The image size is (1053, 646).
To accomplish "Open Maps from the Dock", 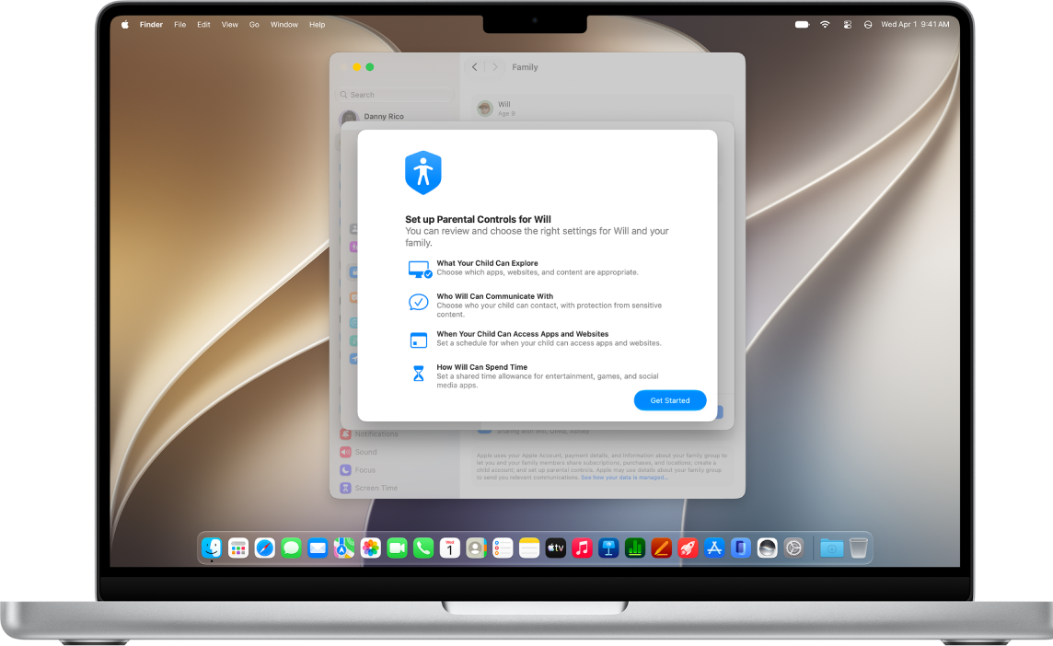I will (x=344, y=548).
